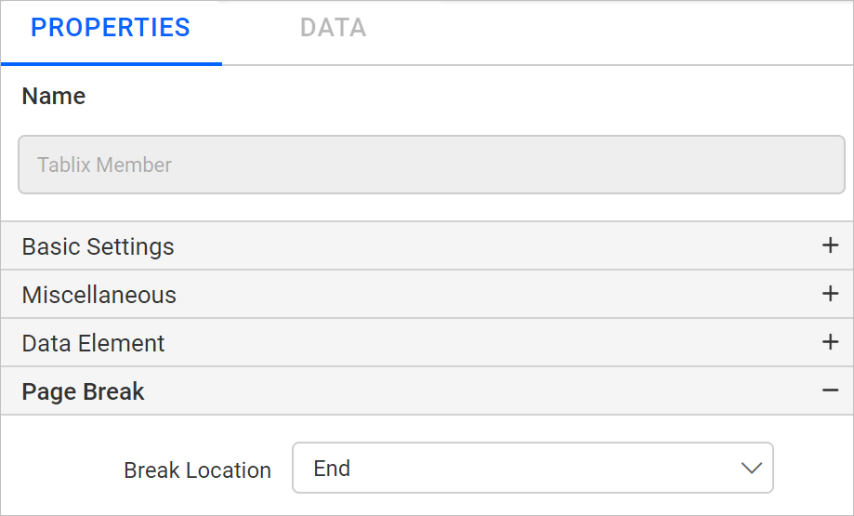854x516 pixels.
Task: Click the Name label
Action: tap(53, 96)
